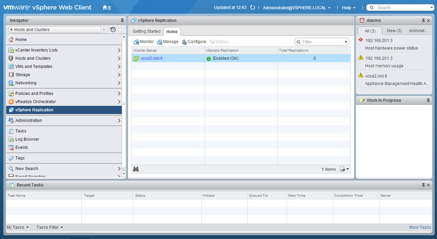The width and height of the screenshot is (437, 239).
Task: Select vSphere Replication in Navigator
Action: pos(64,110)
